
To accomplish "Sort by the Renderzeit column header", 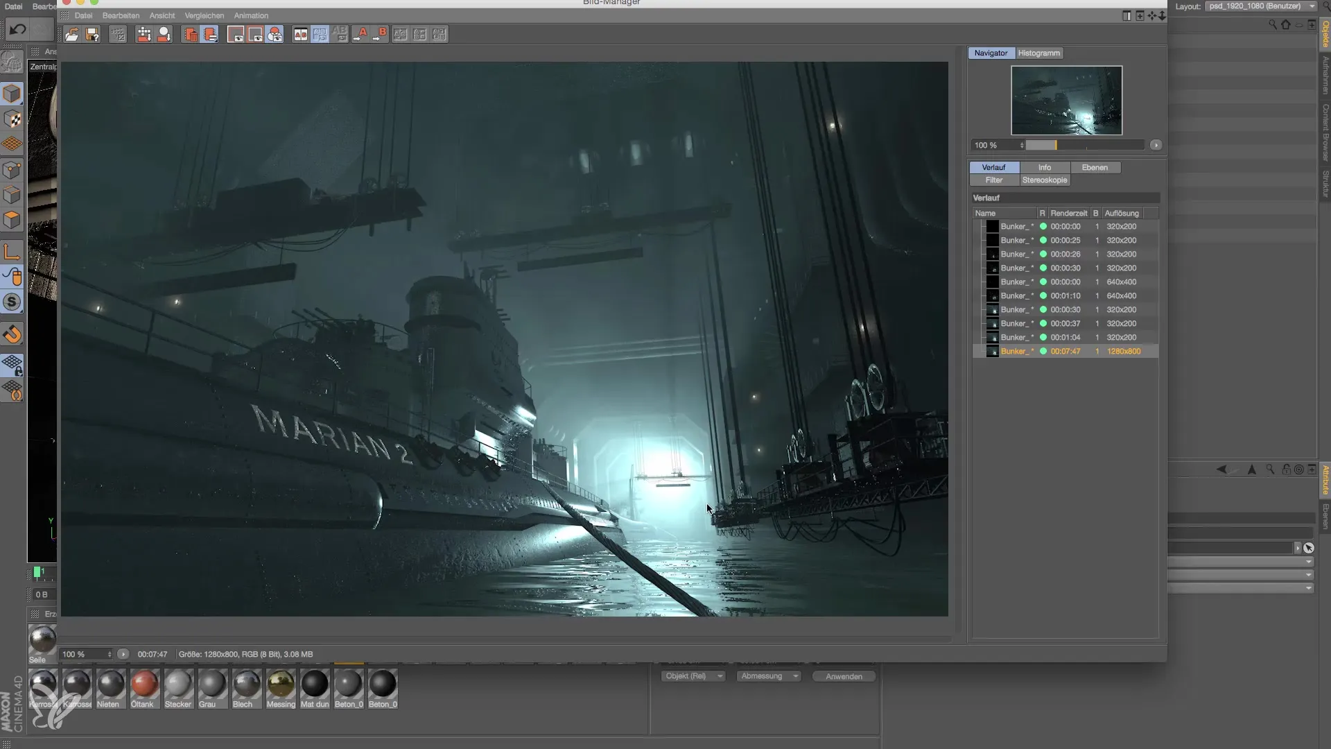I will coord(1068,213).
